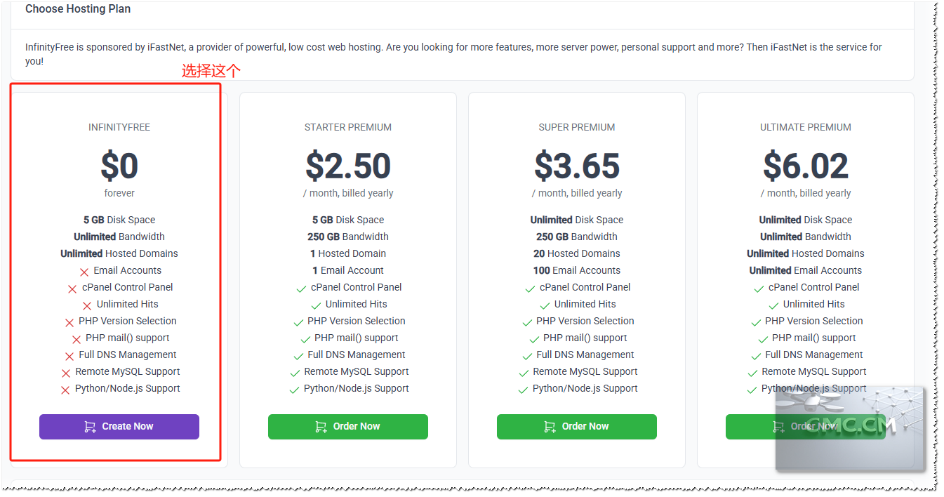
Task: Click Order Now under Starter Premium
Action: [348, 427]
